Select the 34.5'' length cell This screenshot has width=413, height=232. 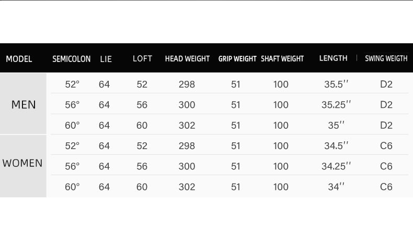[x=336, y=146]
